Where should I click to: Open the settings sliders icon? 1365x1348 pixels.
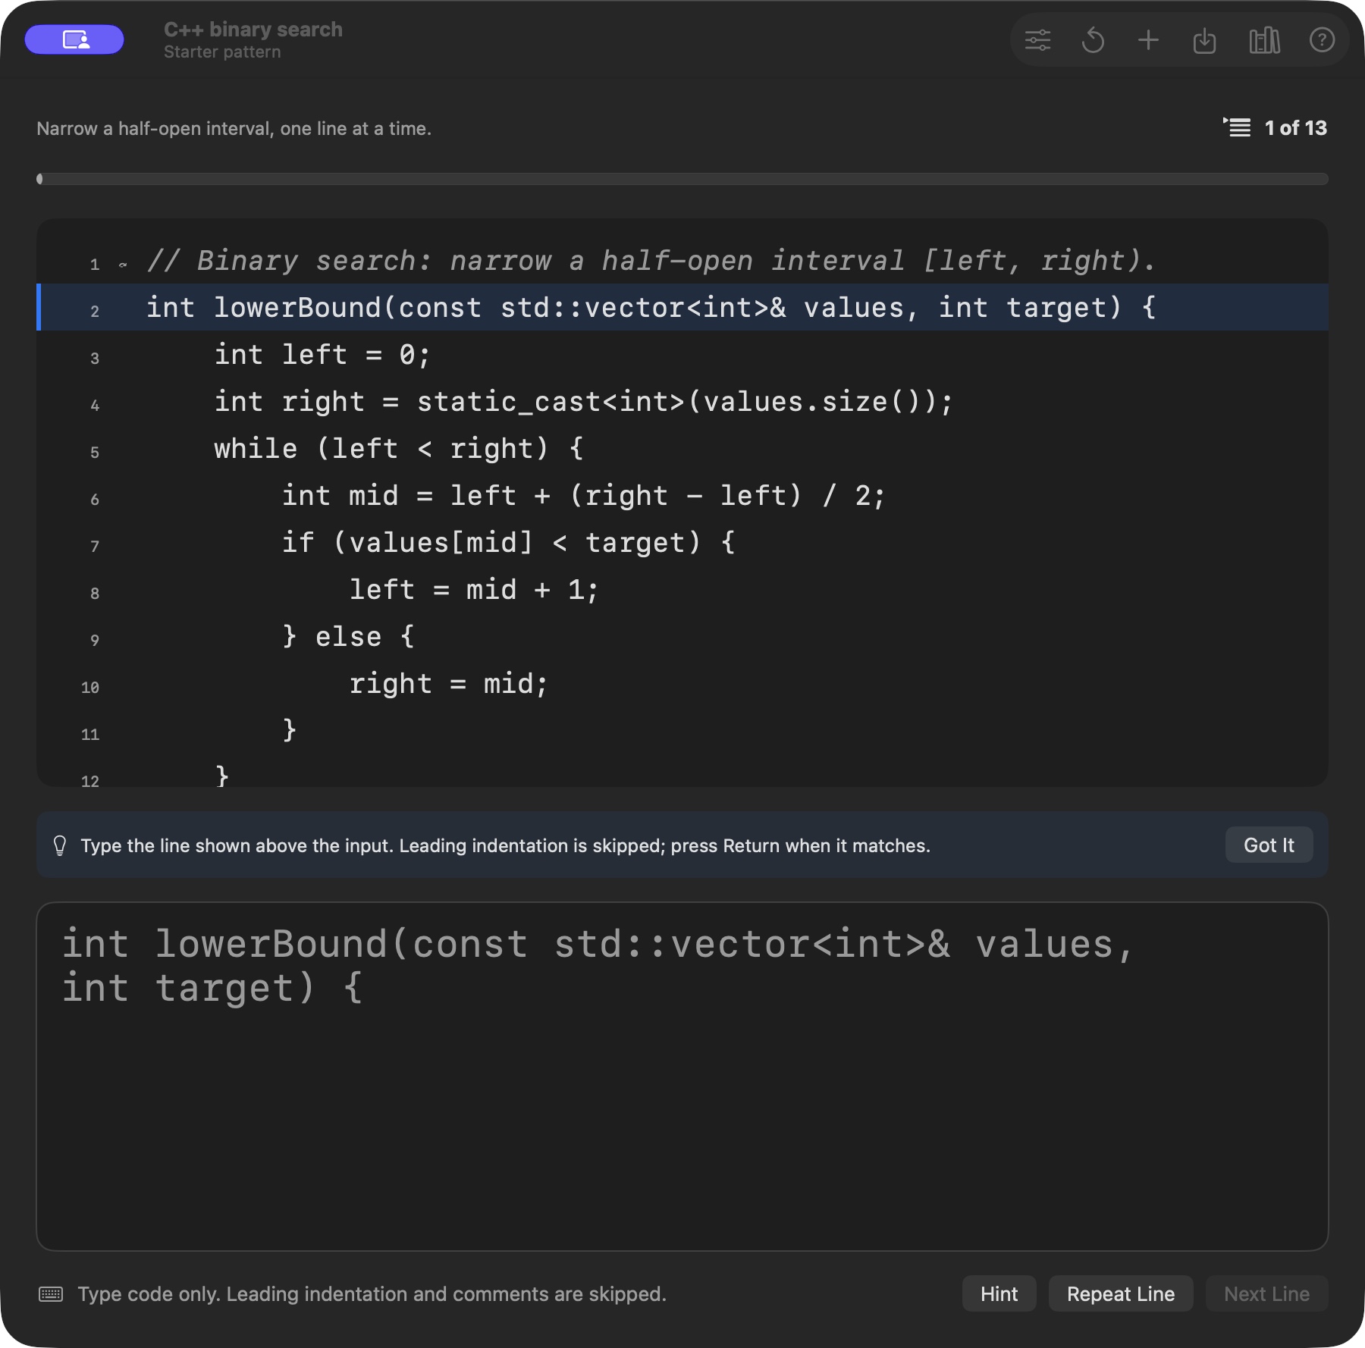pos(1037,39)
